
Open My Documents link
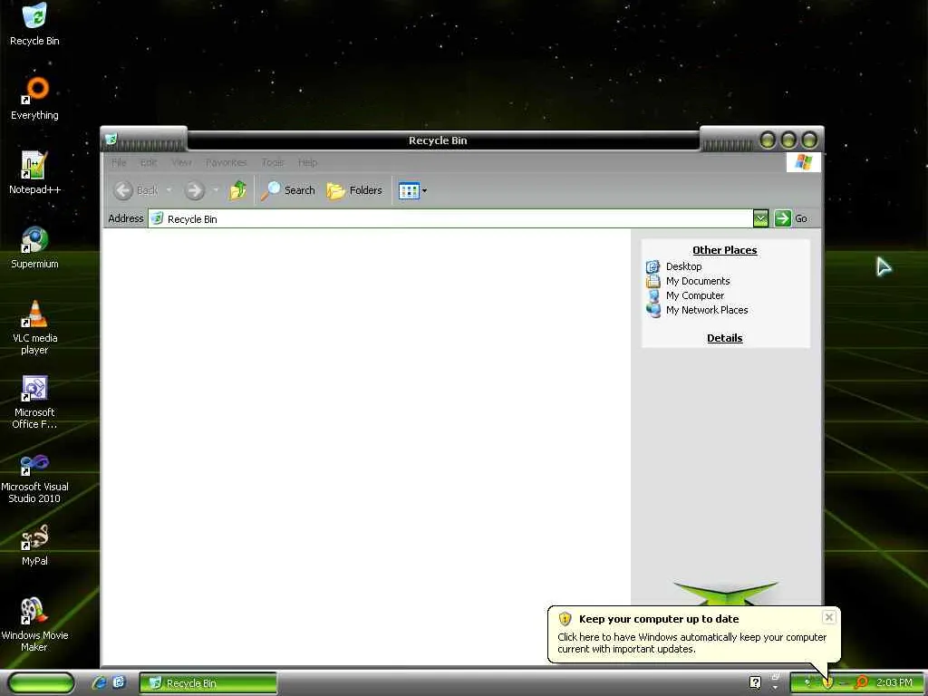[x=689, y=281]
